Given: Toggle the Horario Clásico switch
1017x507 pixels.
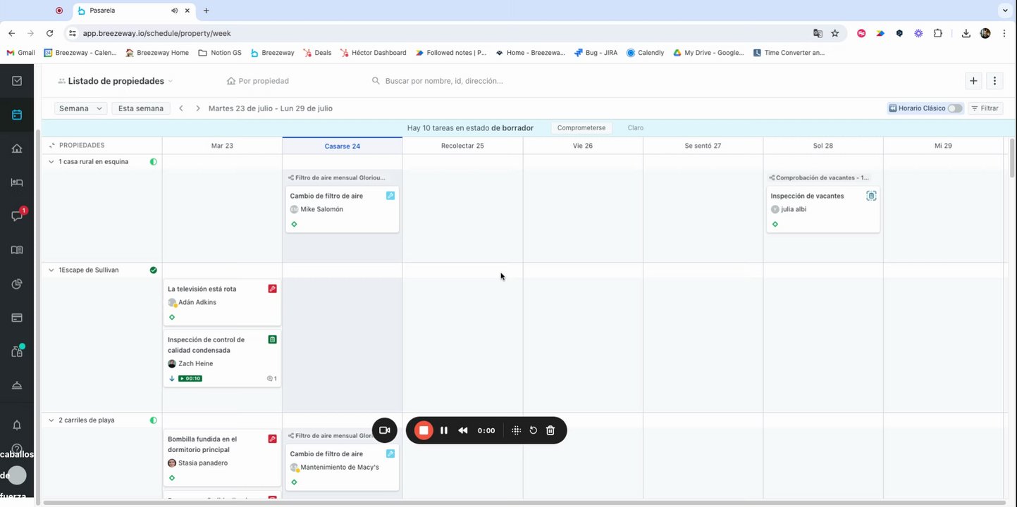Looking at the screenshot, I should [x=955, y=108].
